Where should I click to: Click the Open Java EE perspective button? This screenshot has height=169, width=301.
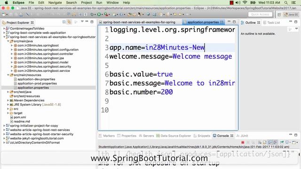291,15
